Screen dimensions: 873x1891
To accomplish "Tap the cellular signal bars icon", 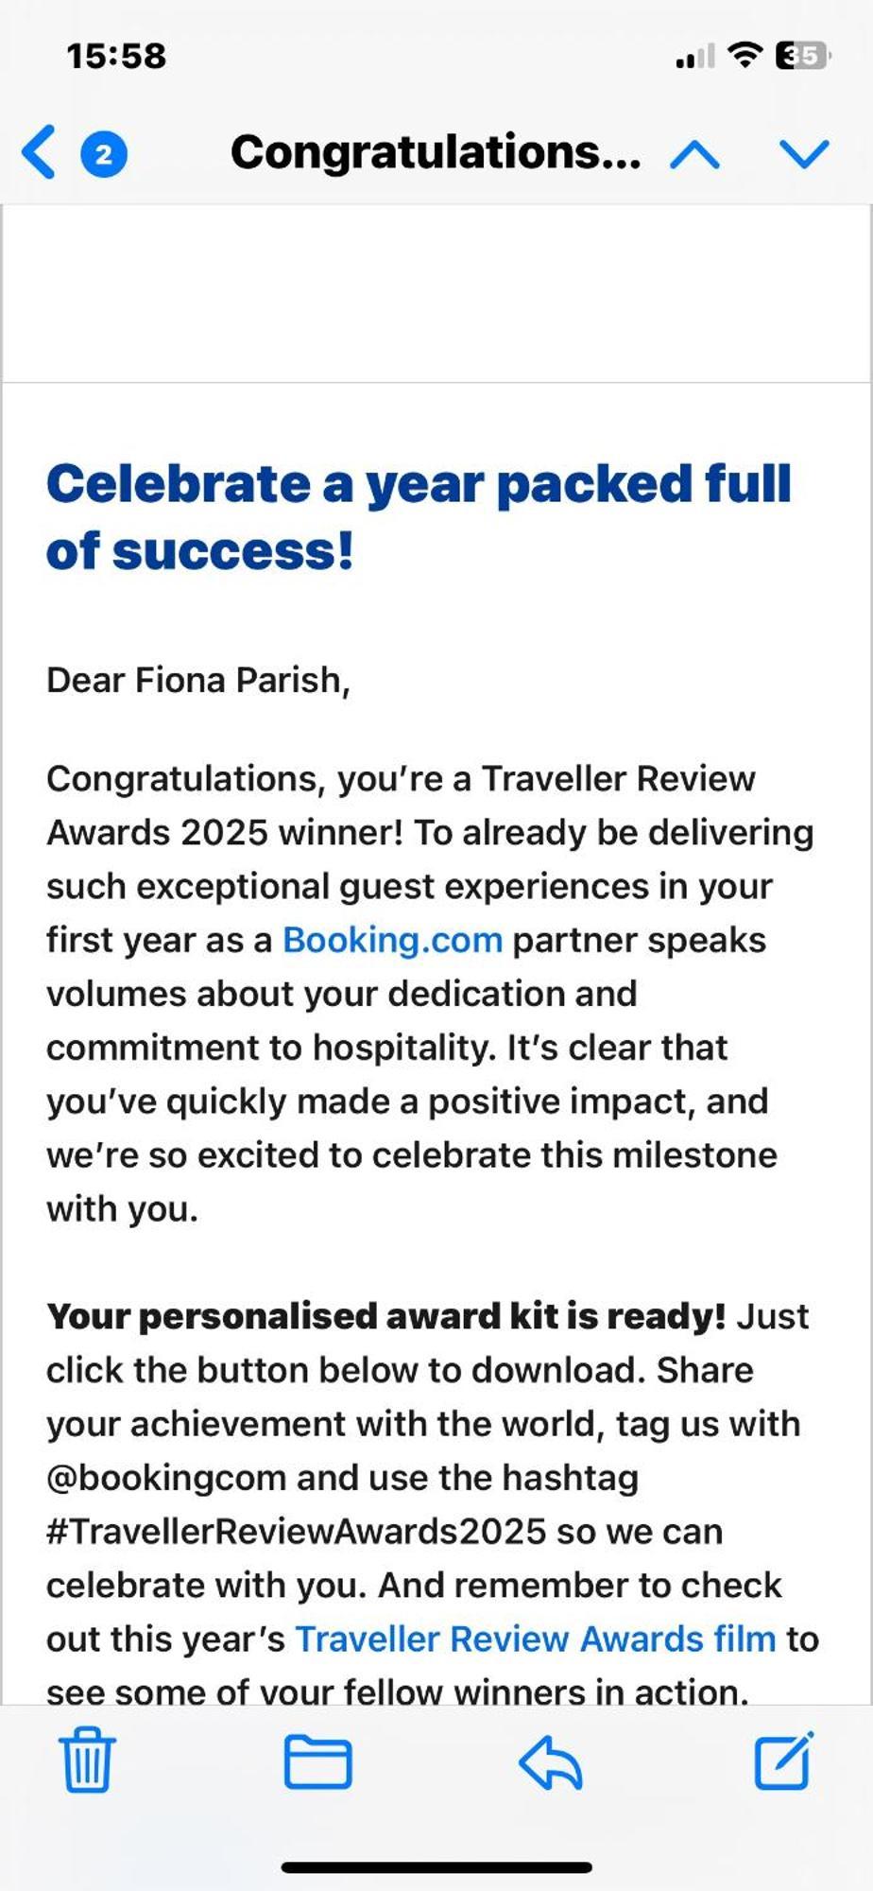I will pyautogui.click(x=695, y=58).
